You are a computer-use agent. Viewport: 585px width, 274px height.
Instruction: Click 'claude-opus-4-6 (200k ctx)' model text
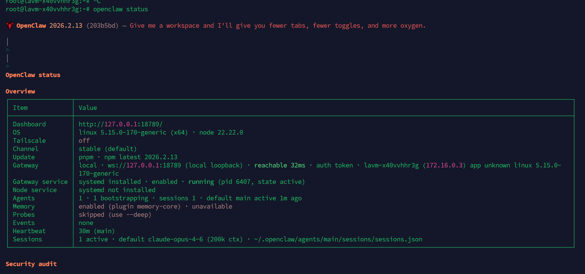196,239
